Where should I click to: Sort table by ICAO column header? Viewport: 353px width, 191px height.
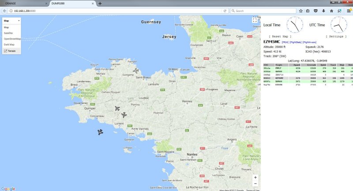pyautogui.click(x=269, y=65)
